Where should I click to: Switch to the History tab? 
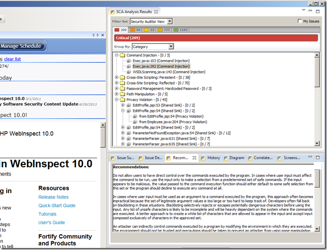pos(210,158)
